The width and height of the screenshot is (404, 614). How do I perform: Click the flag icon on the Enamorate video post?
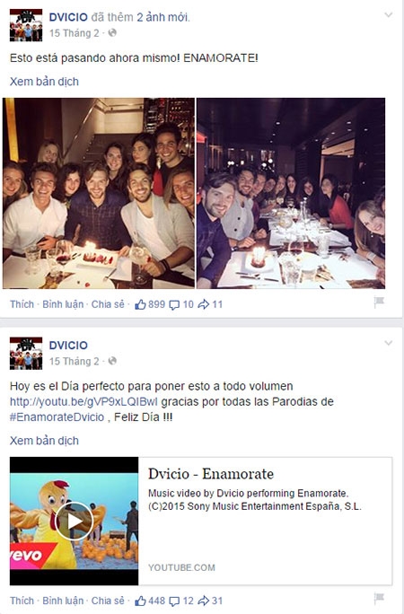(379, 598)
